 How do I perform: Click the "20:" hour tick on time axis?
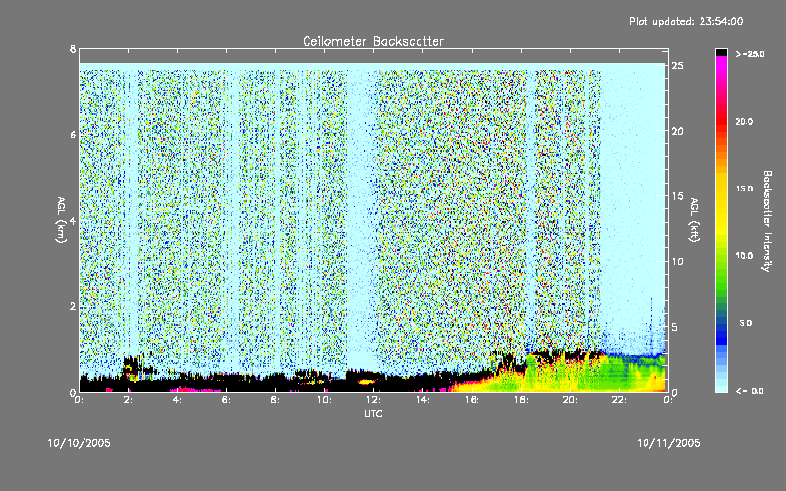coord(570,400)
